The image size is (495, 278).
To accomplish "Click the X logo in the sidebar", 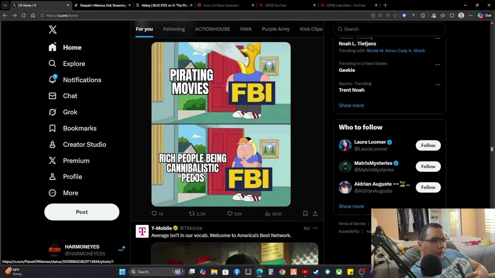I will (x=53, y=29).
